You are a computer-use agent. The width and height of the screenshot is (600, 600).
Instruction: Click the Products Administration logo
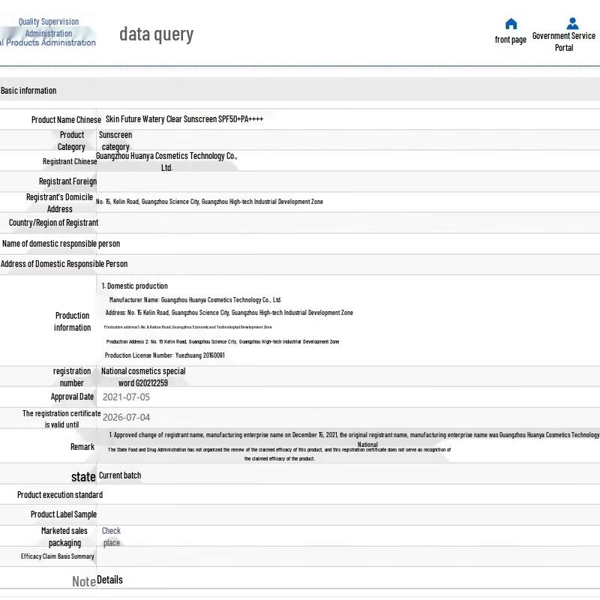[48, 33]
